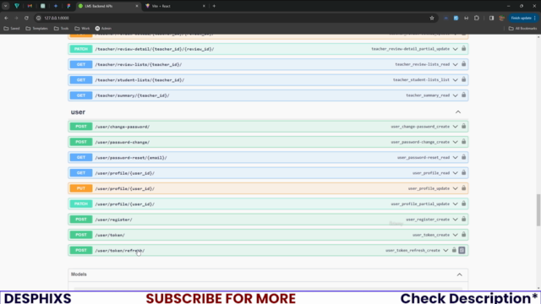This screenshot has height=304, width=541.
Task: Click lock icon on teacher/review-lists row
Action: pos(464,64)
